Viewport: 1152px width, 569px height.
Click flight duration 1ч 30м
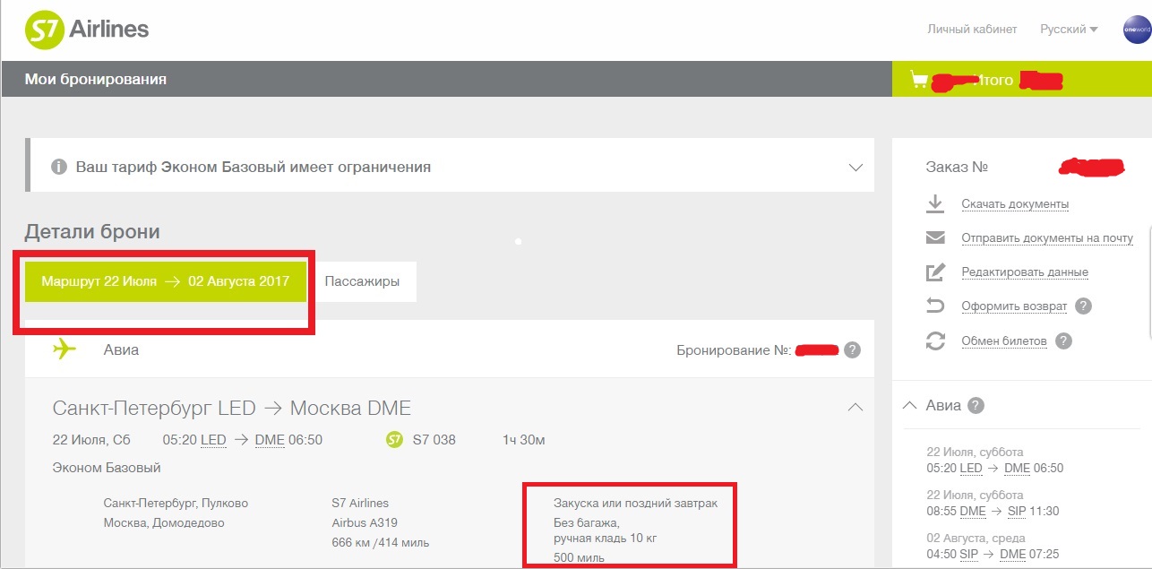pos(524,440)
